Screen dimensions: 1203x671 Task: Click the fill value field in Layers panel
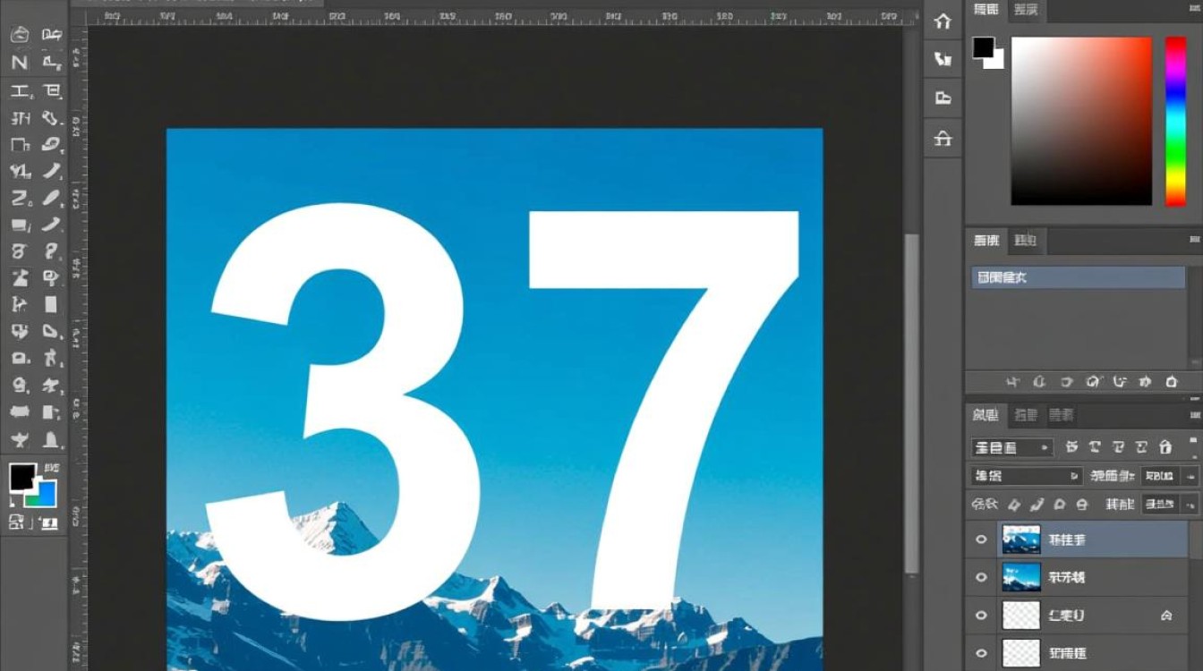pyautogui.click(x=1161, y=505)
